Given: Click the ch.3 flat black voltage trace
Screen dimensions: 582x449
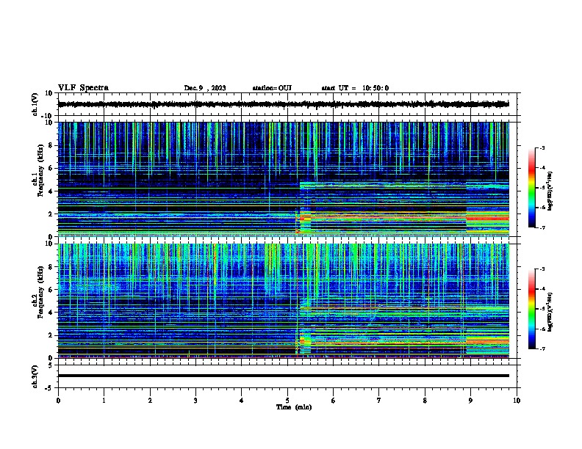Looking at the screenshot, I should pos(284,376).
